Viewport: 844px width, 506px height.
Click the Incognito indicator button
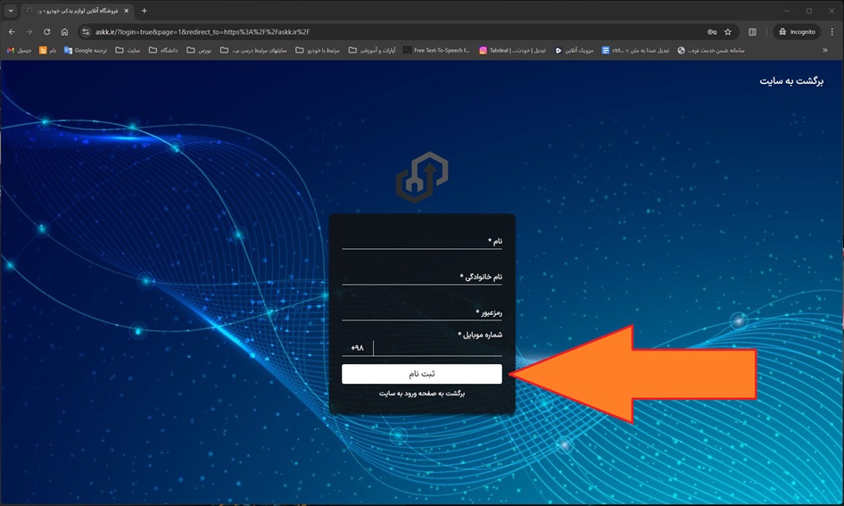pyautogui.click(x=796, y=32)
